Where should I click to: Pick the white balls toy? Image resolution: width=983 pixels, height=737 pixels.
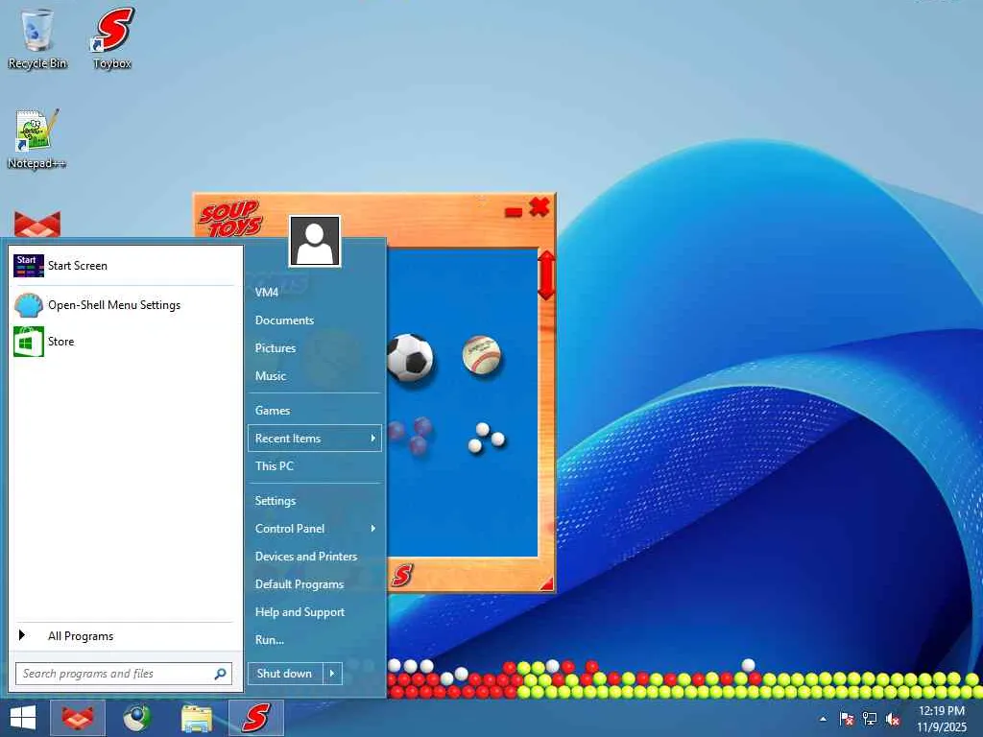pyautogui.click(x=486, y=438)
